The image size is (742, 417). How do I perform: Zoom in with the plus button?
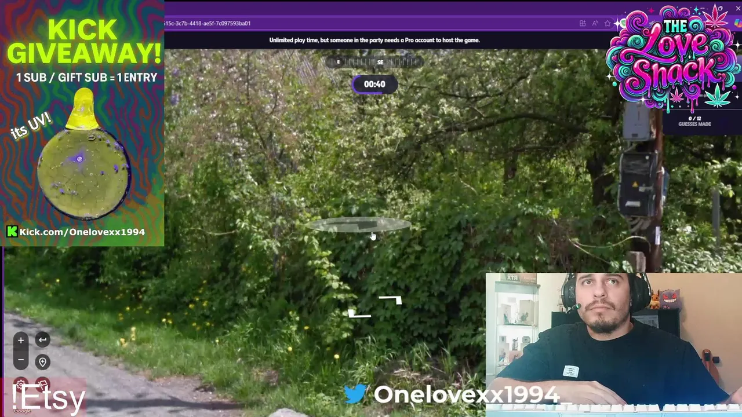[x=21, y=341]
